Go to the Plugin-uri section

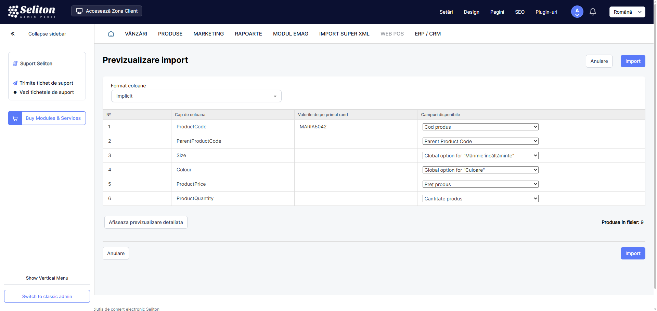[546, 12]
